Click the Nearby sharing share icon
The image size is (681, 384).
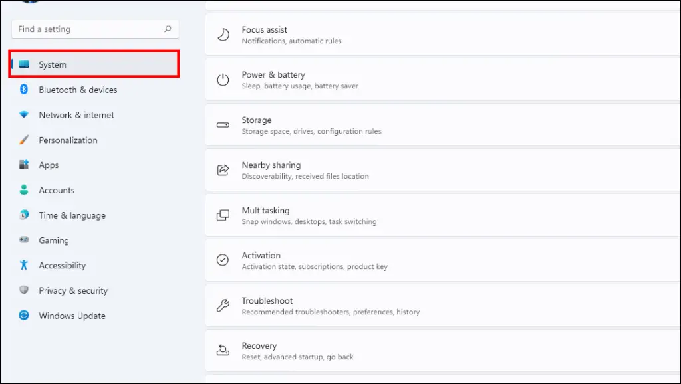[223, 170]
